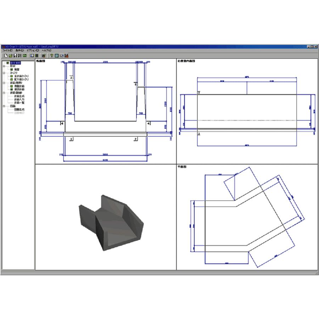Open the ヘルプ menu
Viewport: 319px width, 319px height.
pyautogui.click(x=46, y=50)
